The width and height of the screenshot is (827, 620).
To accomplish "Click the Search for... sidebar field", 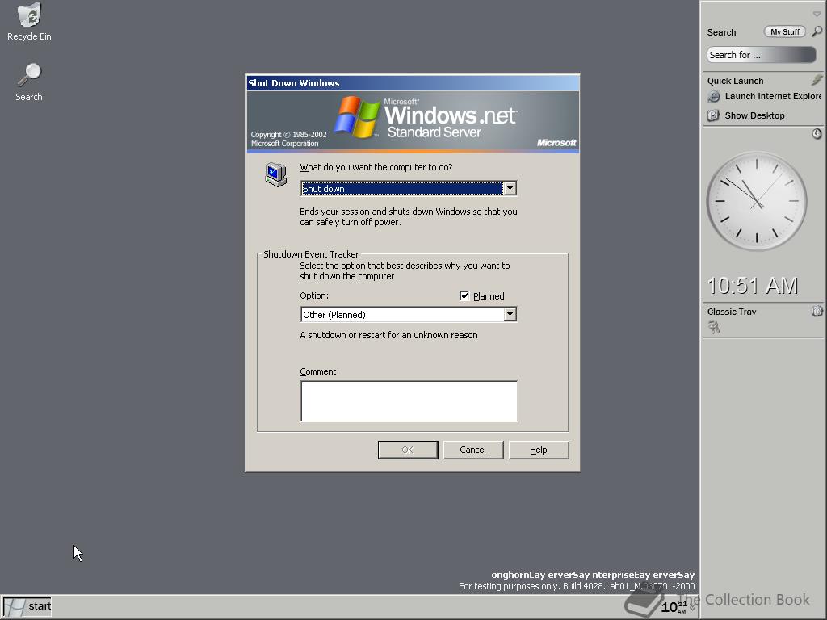I will [762, 55].
